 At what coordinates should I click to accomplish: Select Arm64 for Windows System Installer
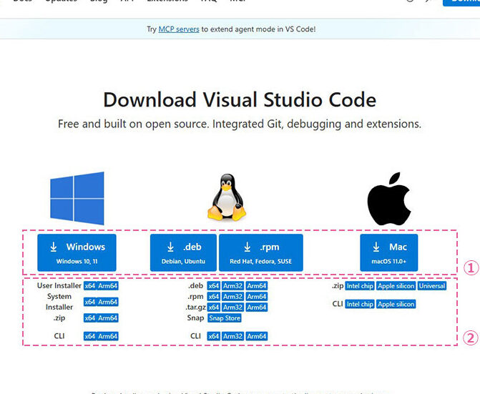pyautogui.click(x=108, y=302)
